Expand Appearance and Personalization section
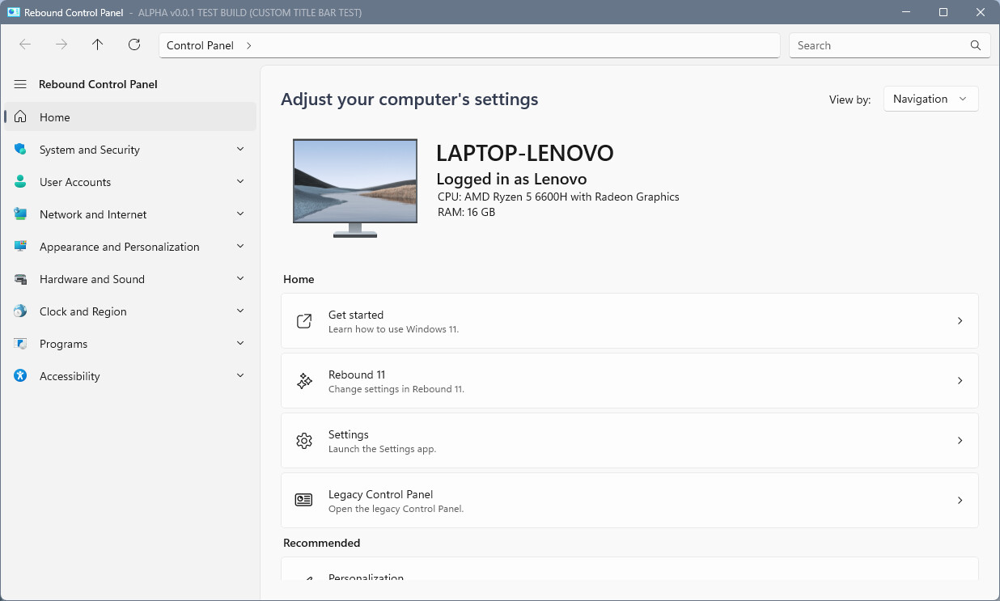Image resolution: width=1000 pixels, height=601 pixels. [240, 247]
